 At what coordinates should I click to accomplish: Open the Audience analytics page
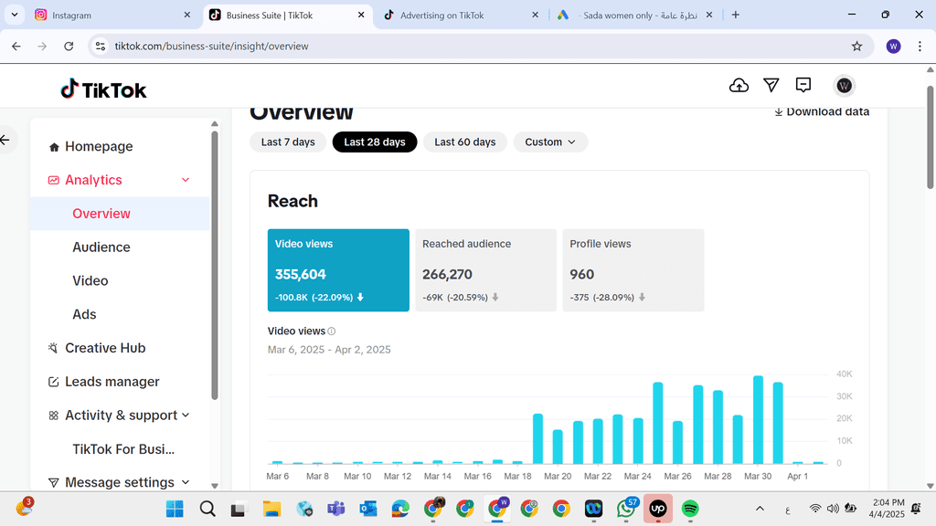(101, 247)
